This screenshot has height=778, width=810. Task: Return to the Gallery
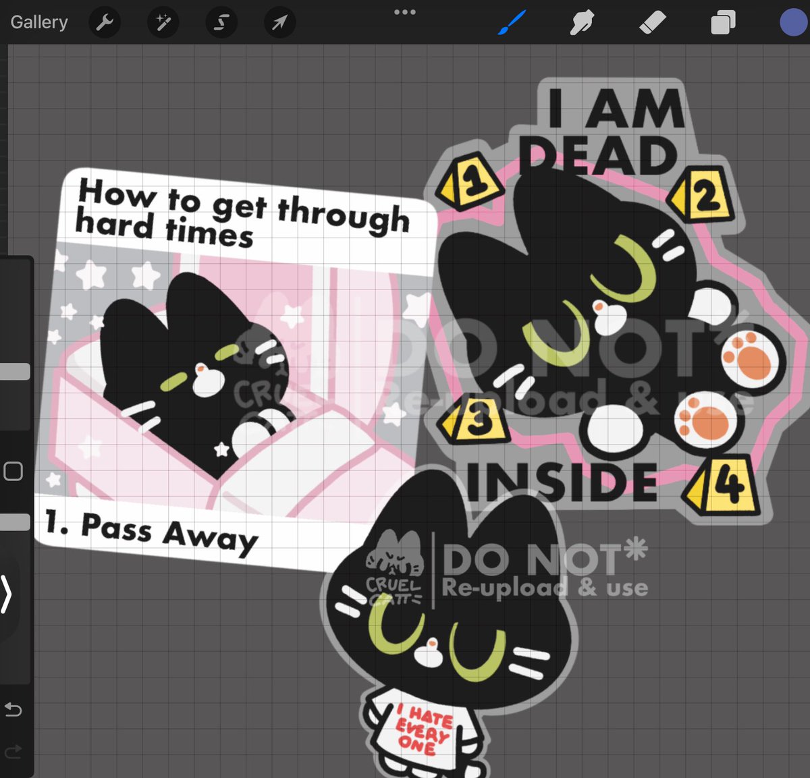coord(39,22)
